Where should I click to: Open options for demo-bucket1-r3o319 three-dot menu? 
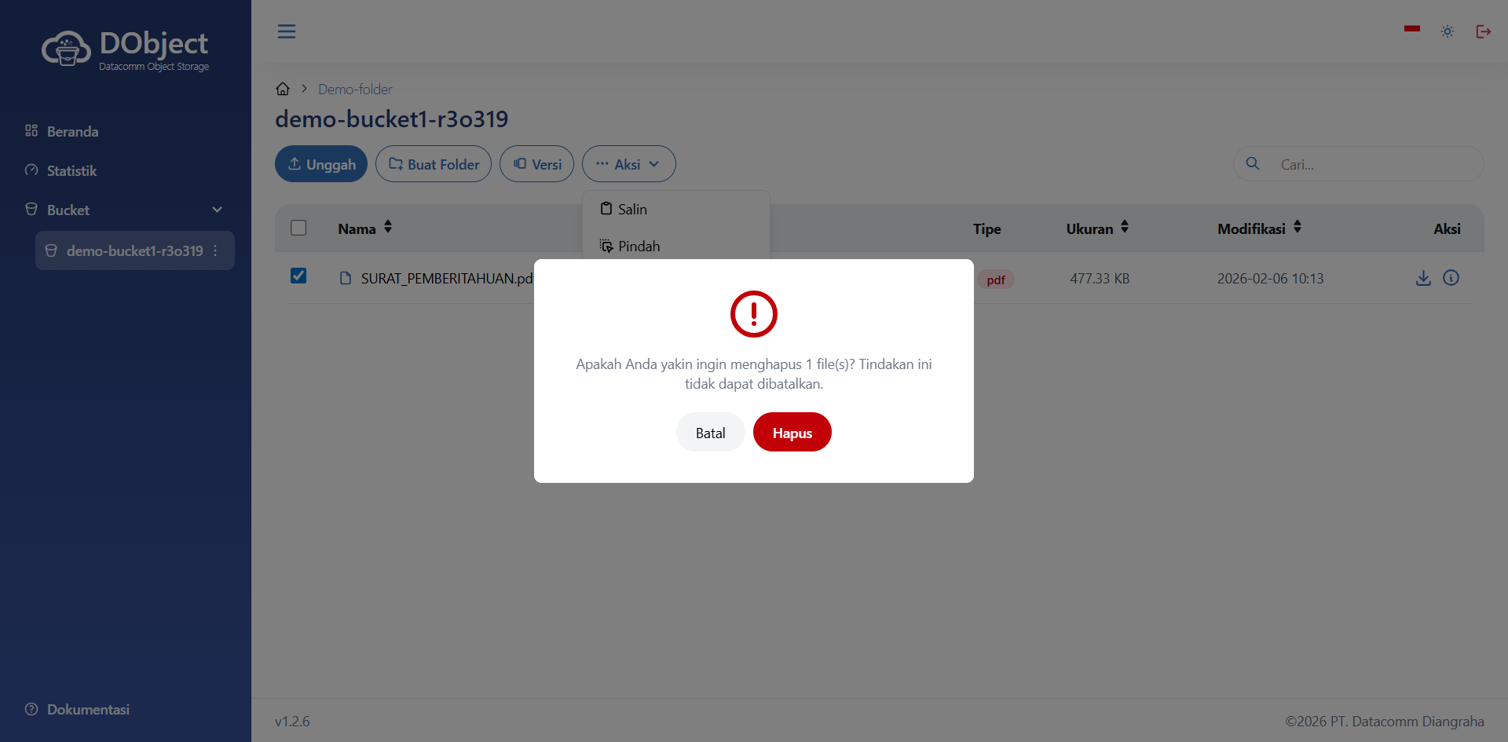215,250
